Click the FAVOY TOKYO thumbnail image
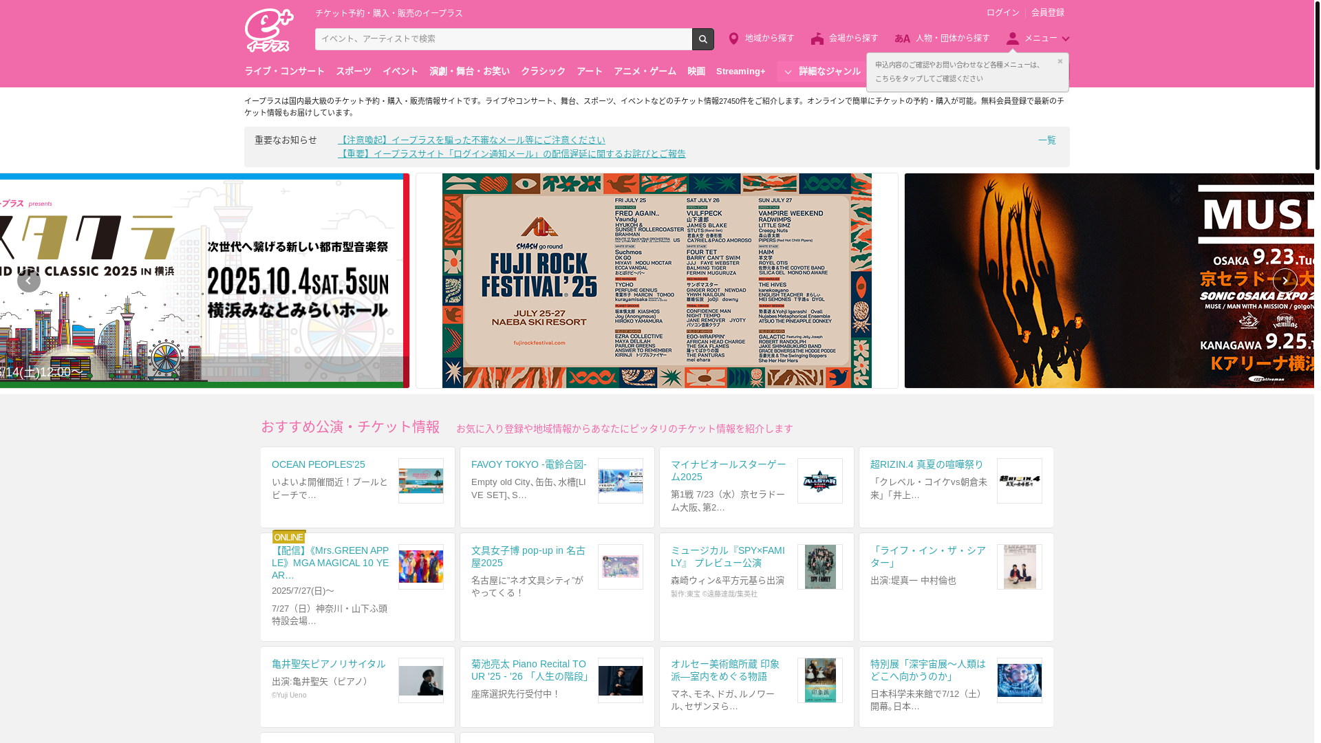The height and width of the screenshot is (743, 1321). pos(621,481)
